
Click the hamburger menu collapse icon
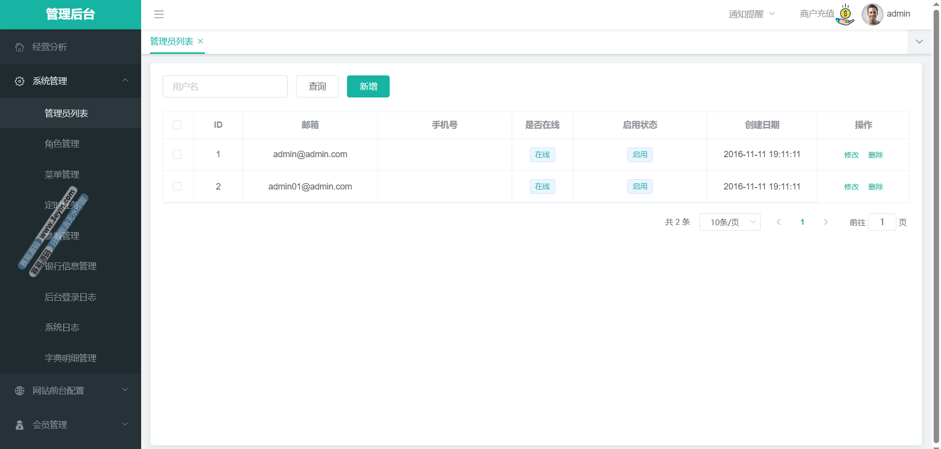[x=159, y=14]
